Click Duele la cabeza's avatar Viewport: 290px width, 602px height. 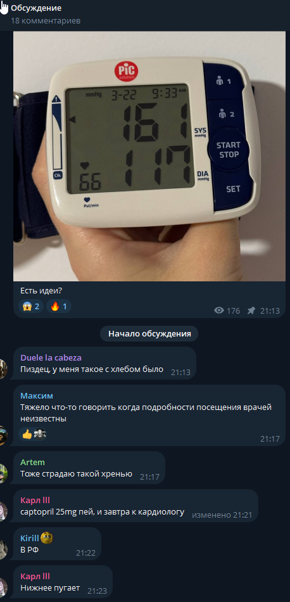(x=3, y=369)
